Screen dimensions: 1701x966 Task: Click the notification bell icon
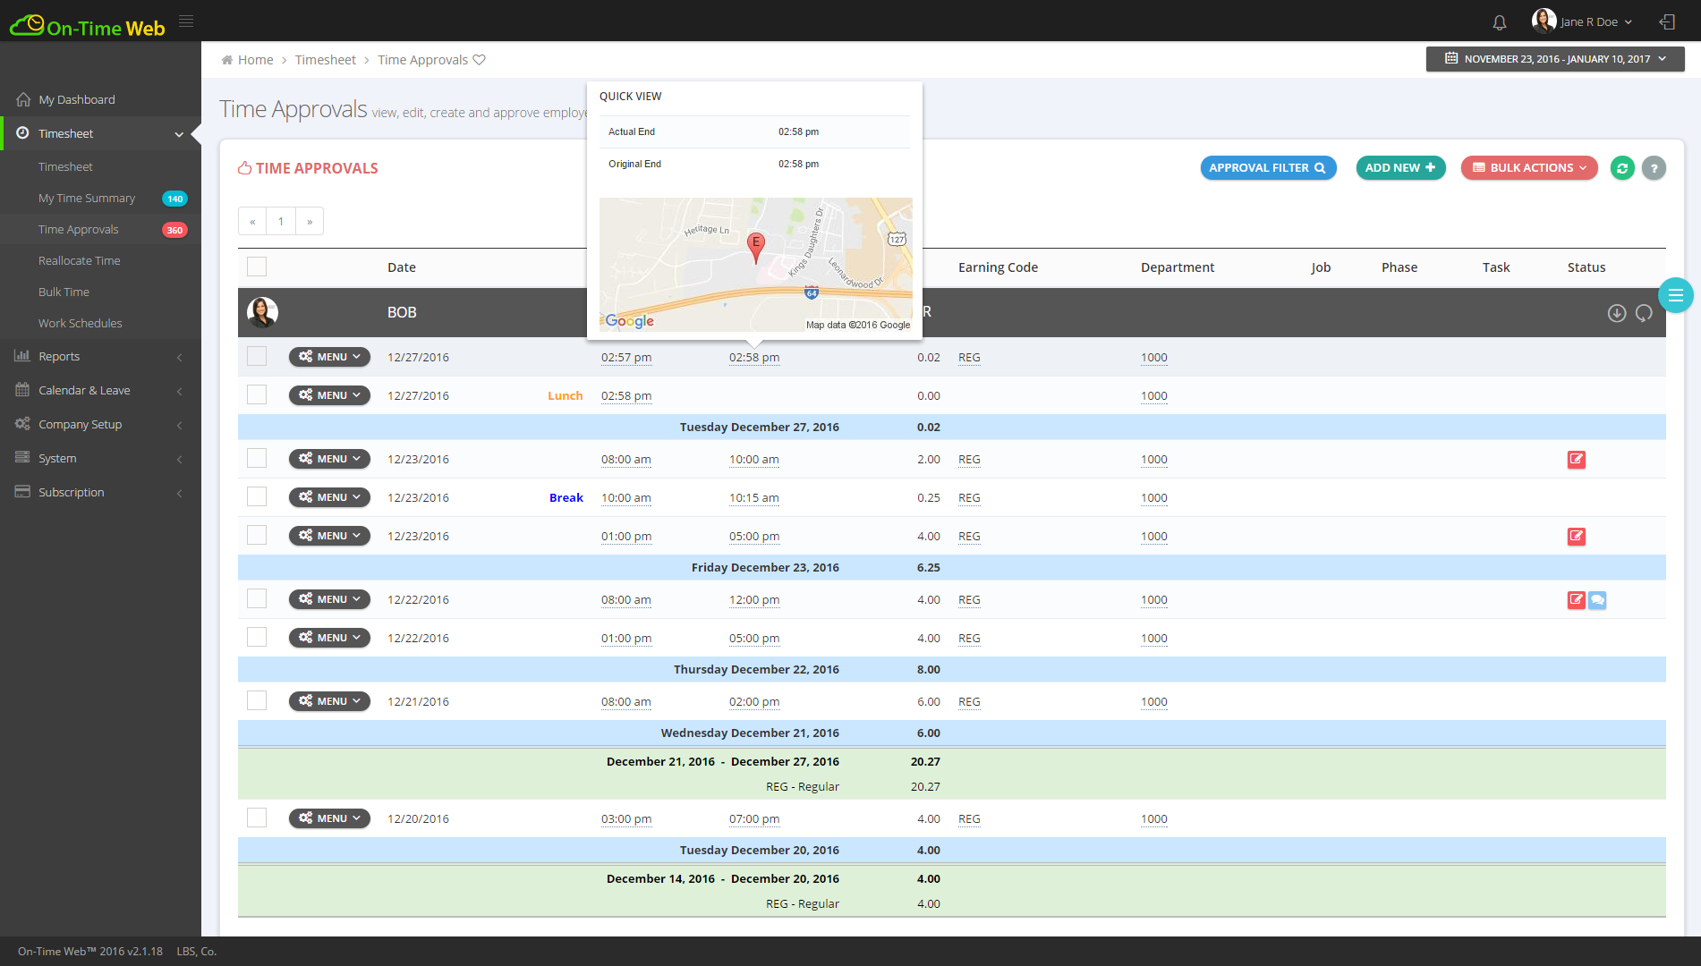tap(1500, 22)
